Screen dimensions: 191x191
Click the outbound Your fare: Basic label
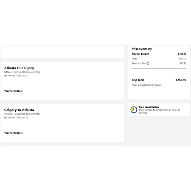13,91
